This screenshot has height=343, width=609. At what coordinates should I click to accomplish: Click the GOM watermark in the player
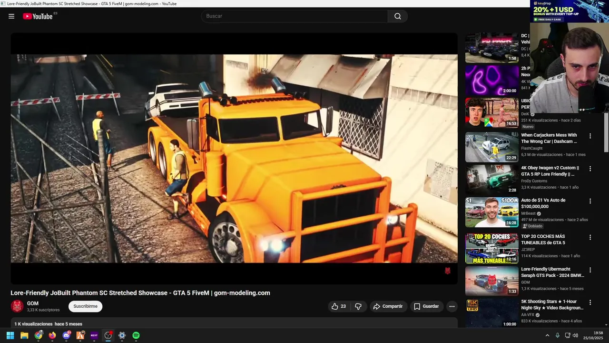coord(447,271)
